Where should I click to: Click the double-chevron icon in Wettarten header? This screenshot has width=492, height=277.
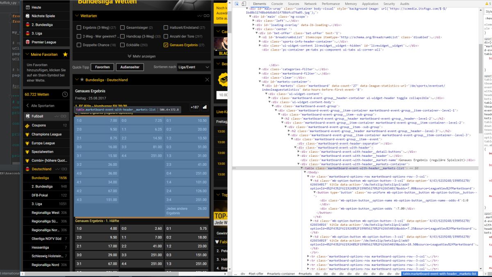pos(199,16)
